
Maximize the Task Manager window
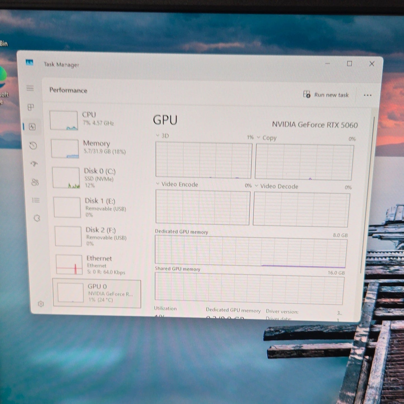pyautogui.click(x=349, y=64)
